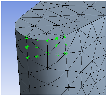
Task: Select the green node midway along the bottom-left edge
Action: click(37, 56)
